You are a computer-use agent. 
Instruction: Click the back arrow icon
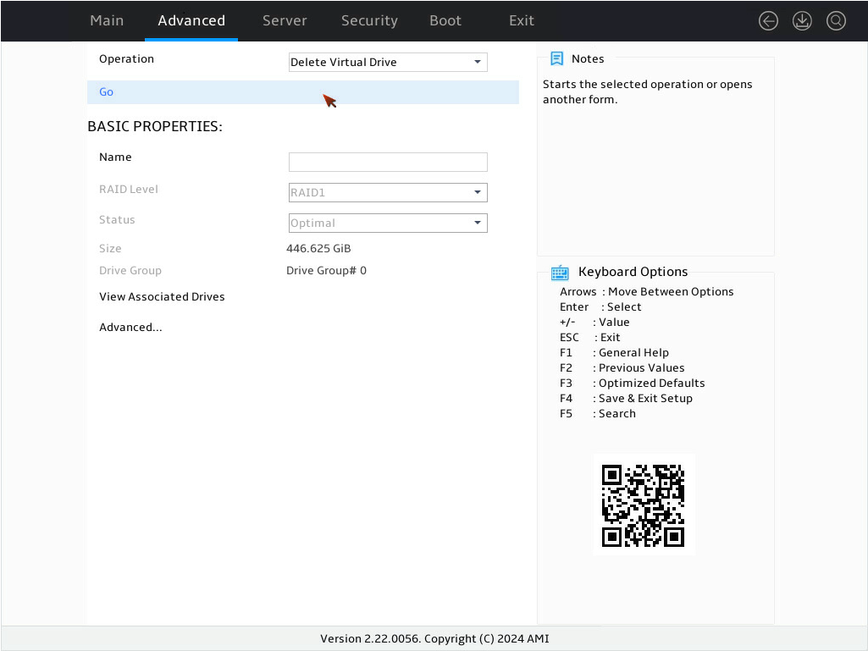coord(768,21)
